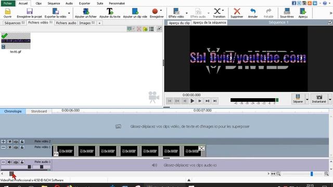
Task: Open Instantané dropdown arrow
Action: pyautogui.click(x=330, y=99)
